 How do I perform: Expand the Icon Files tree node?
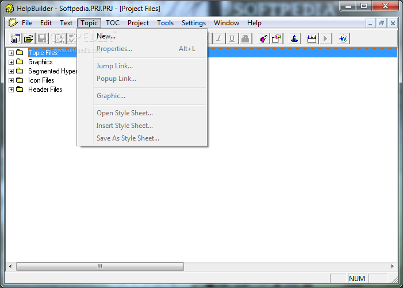point(11,80)
